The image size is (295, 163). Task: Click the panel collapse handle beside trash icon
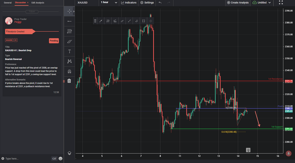pyautogui.click(x=64, y=81)
